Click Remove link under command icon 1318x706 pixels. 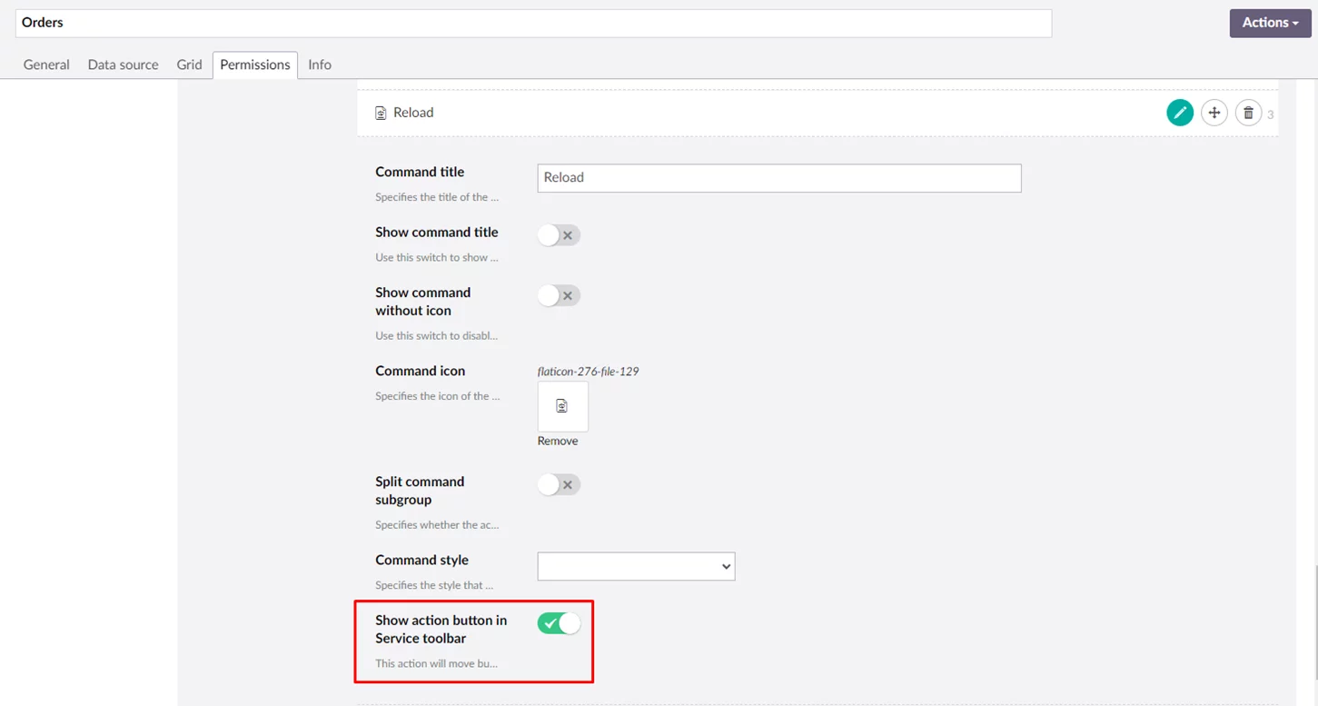(557, 441)
